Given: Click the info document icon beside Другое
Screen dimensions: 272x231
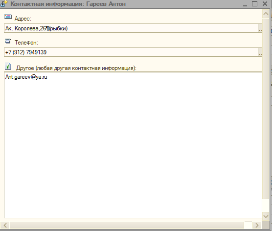Looking at the screenshot, I should coord(8,66).
